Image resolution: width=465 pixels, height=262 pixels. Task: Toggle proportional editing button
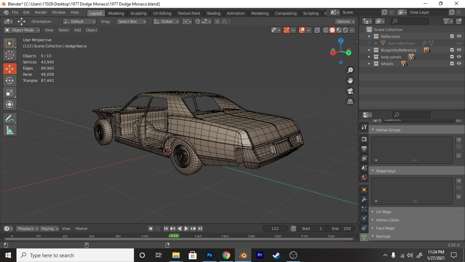pos(217,21)
